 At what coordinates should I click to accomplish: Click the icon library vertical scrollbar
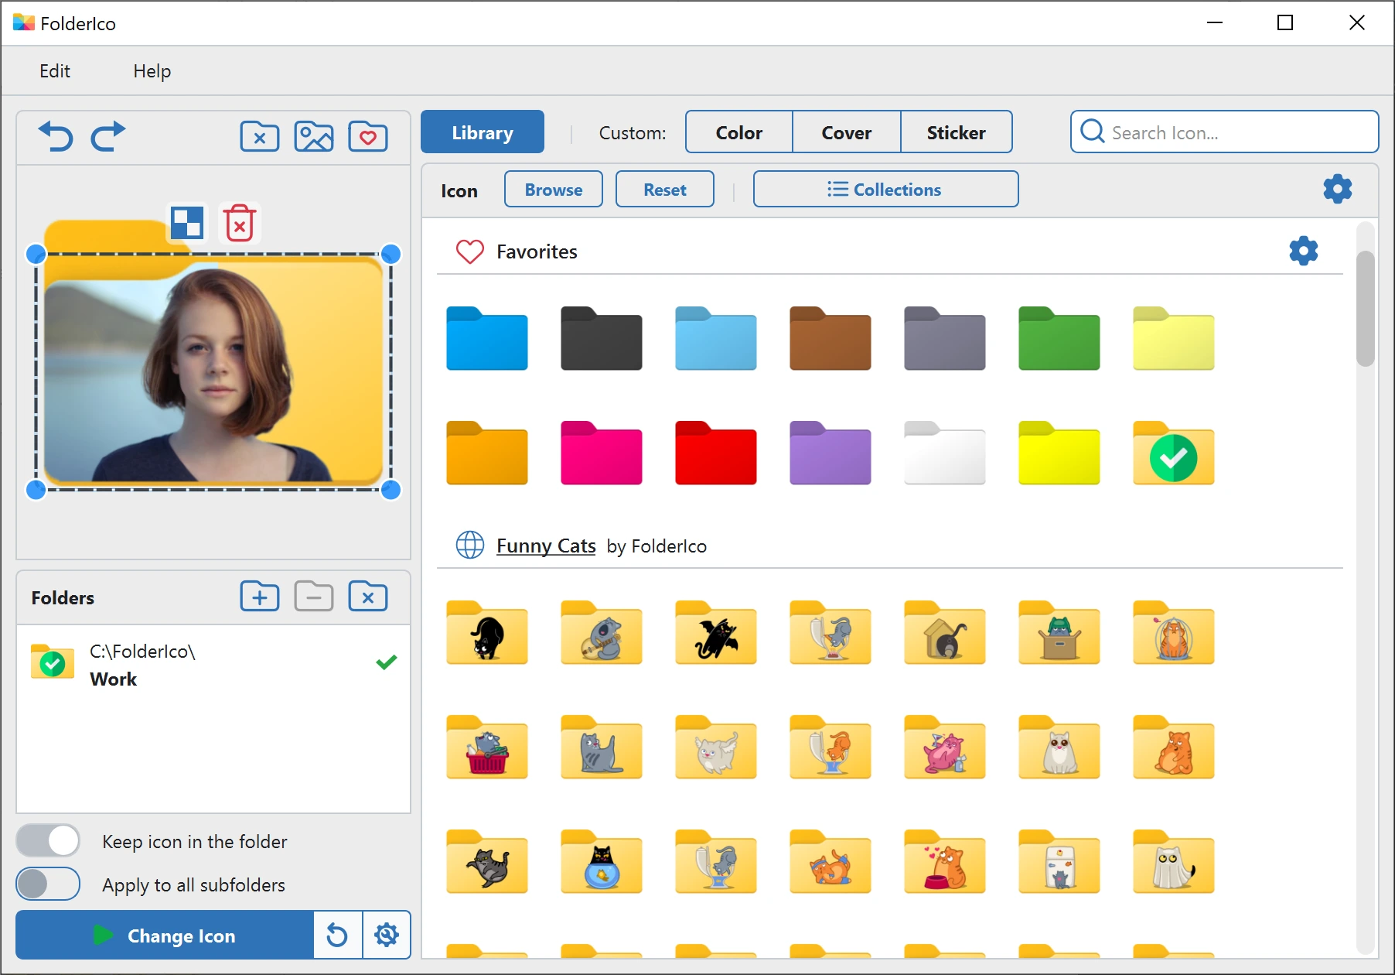(x=1366, y=308)
